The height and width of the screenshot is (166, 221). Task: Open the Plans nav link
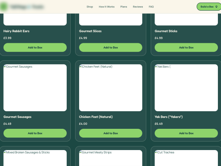coord(124,7)
